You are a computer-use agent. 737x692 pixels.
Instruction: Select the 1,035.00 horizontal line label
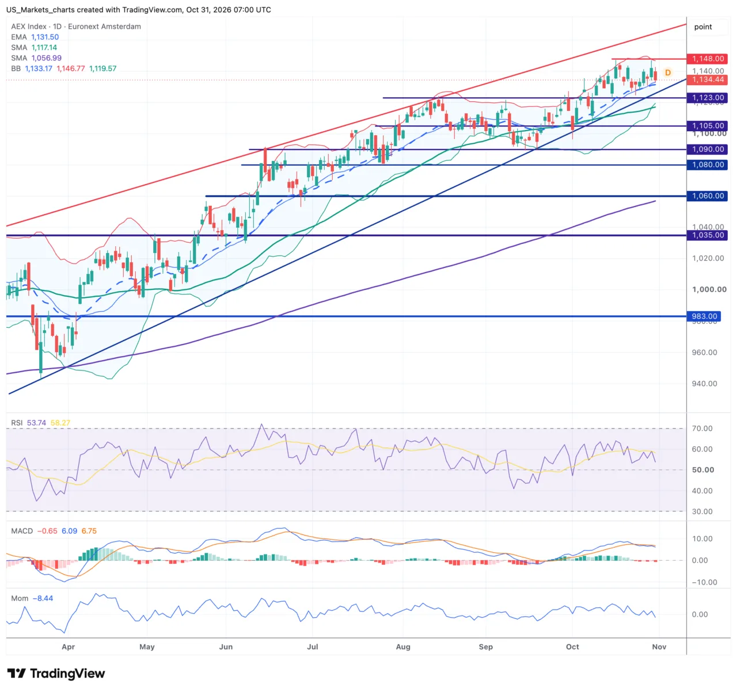pos(708,235)
